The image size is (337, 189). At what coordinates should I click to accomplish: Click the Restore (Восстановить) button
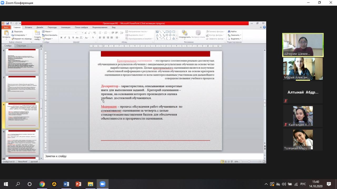point(51,35)
